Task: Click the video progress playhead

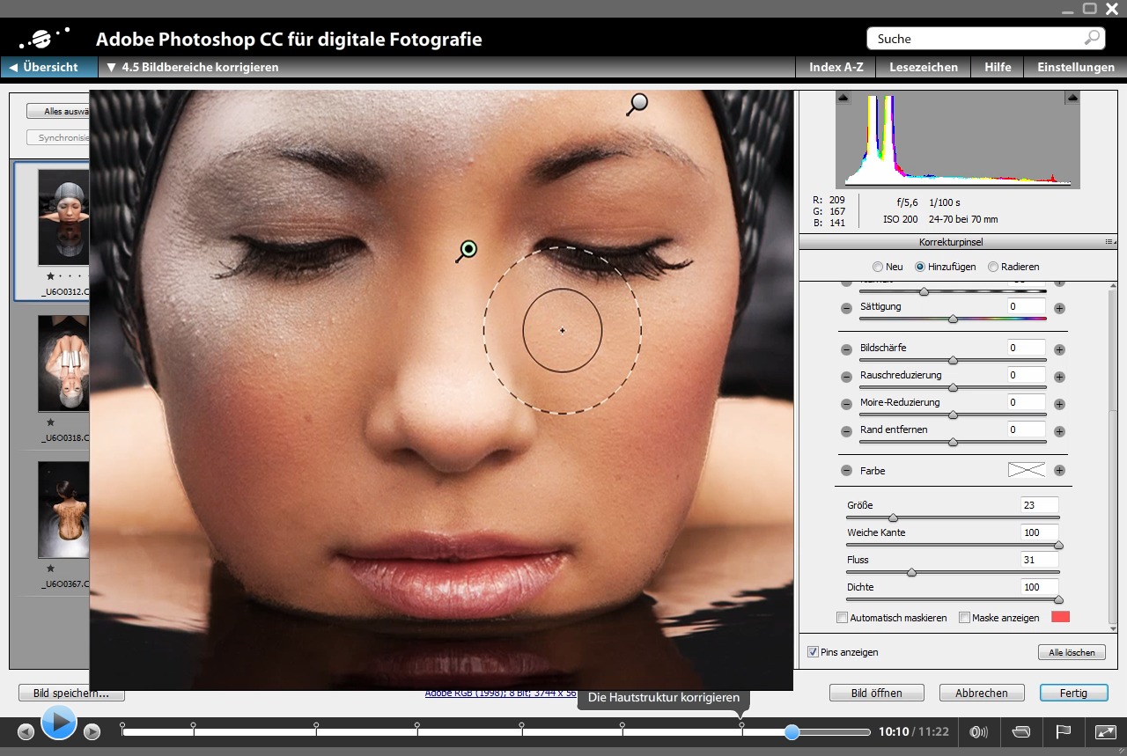Action: [792, 731]
